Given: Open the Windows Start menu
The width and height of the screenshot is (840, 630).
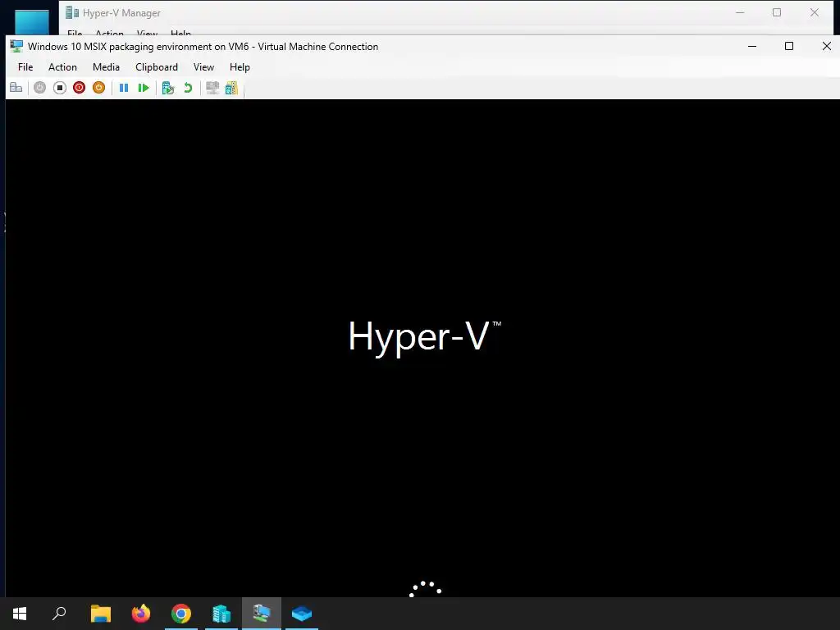Looking at the screenshot, I should tap(20, 614).
